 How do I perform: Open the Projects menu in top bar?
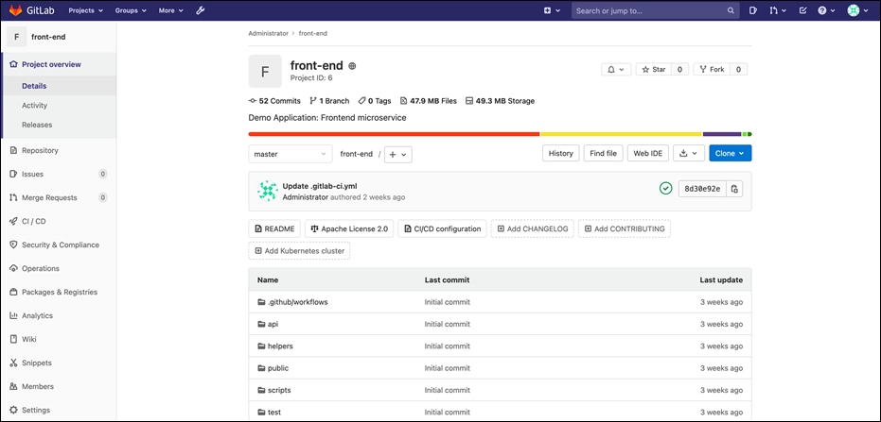click(86, 10)
